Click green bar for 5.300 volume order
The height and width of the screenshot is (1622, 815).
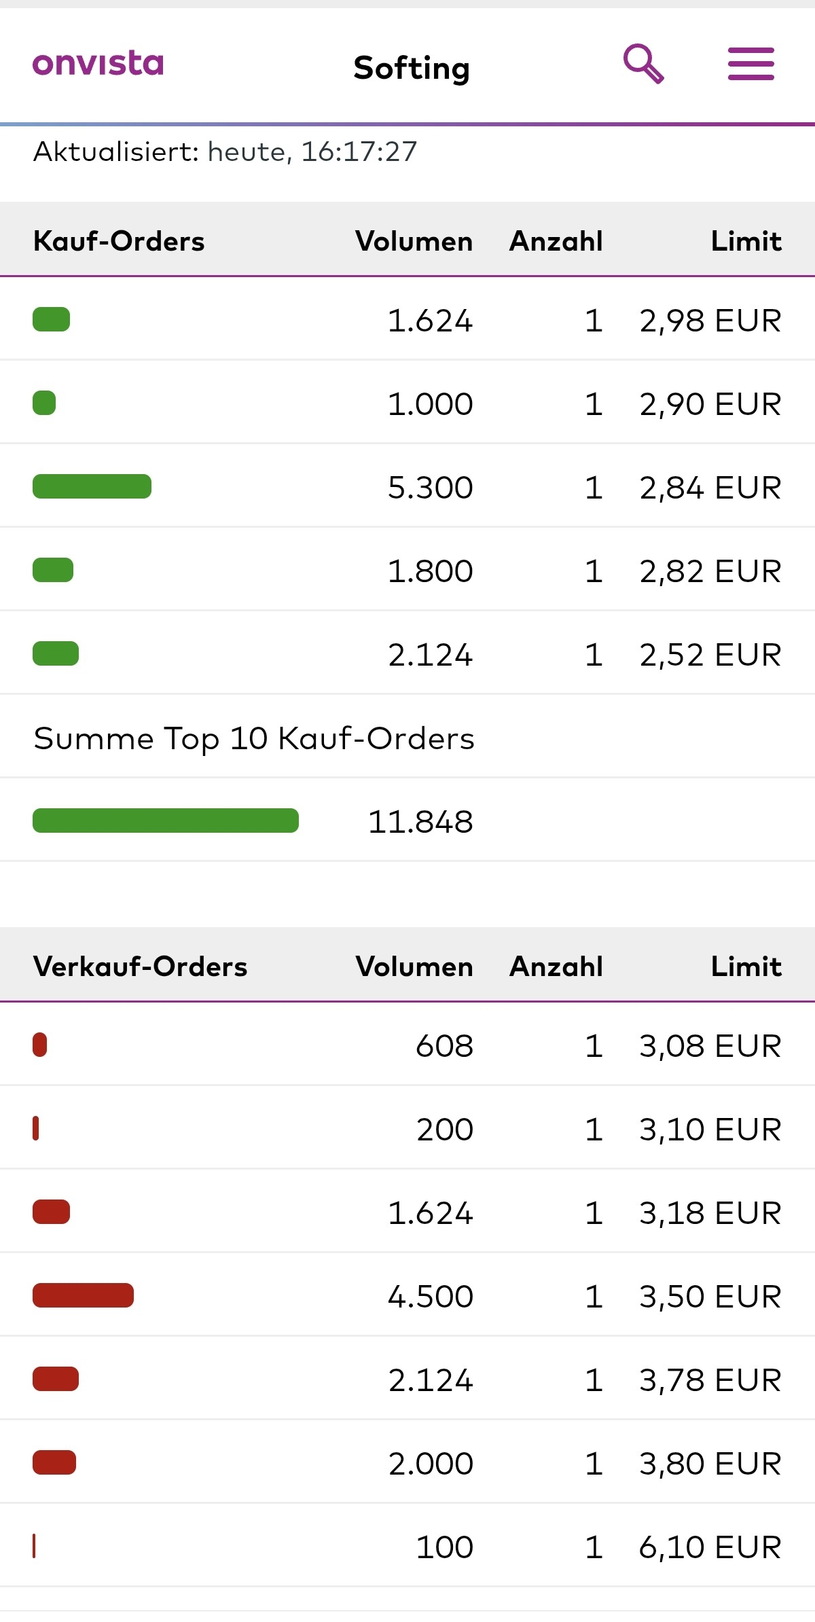(92, 486)
